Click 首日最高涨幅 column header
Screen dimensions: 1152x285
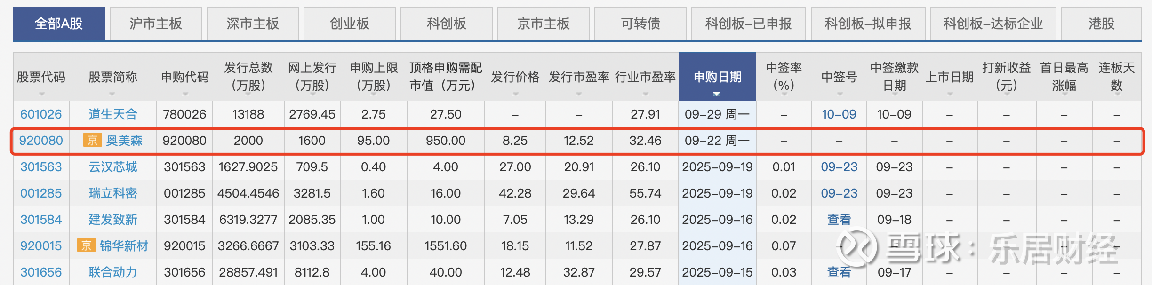coord(1064,77)
